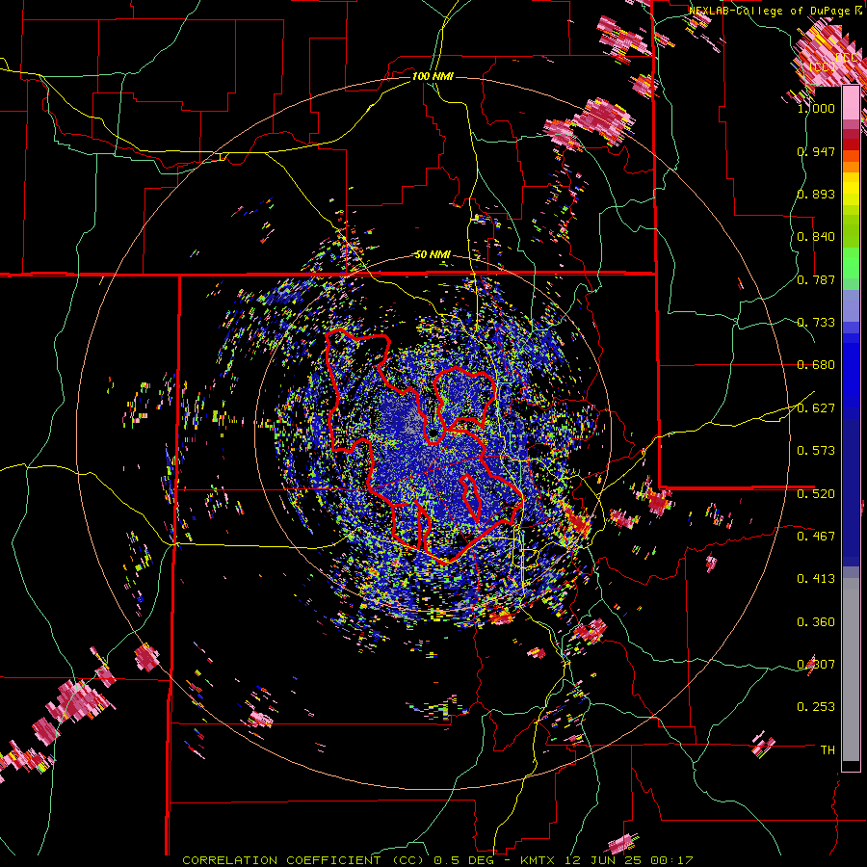Click the NEXLAB-College of DuPage credit text

click(x=771, y=11)
